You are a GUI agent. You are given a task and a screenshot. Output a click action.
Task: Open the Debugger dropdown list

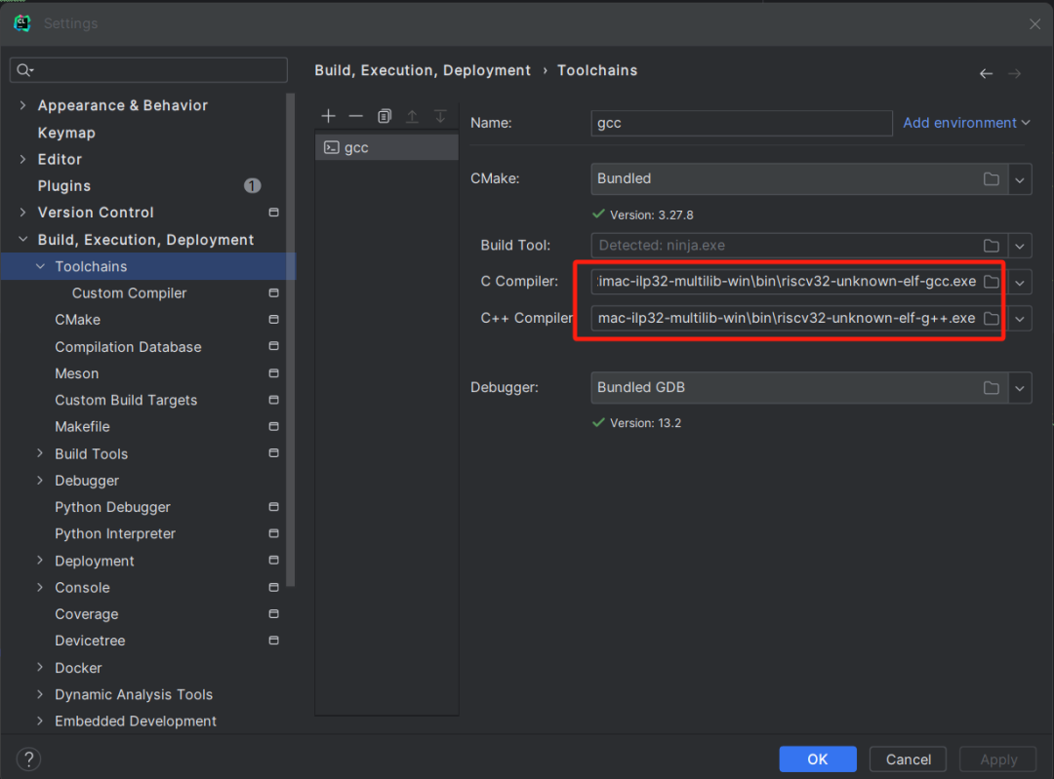[1020, 388]
